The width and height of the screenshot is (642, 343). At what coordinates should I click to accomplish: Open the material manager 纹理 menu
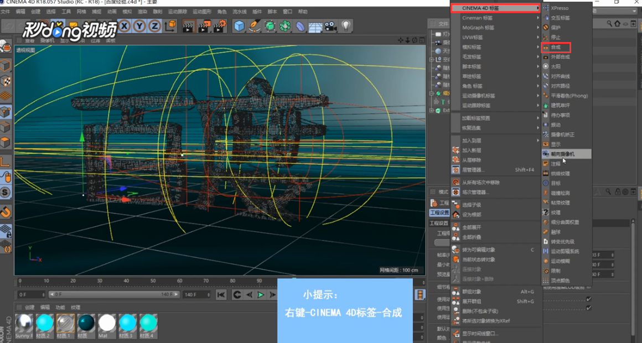[76, 308]
